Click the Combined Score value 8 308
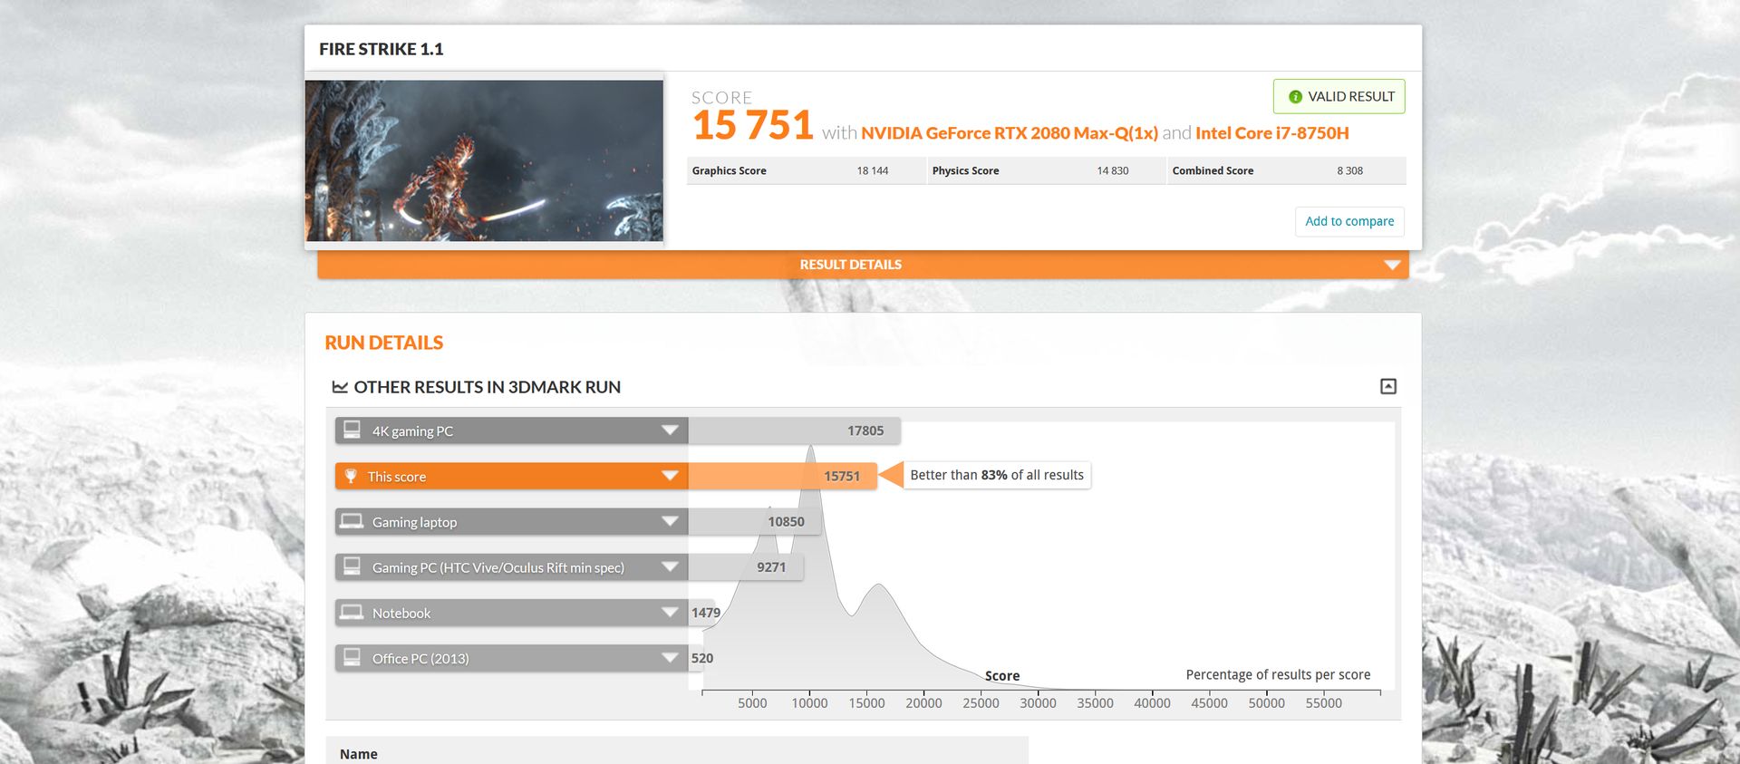This screenshot has height=764, width=1740. pos(1350,170)
